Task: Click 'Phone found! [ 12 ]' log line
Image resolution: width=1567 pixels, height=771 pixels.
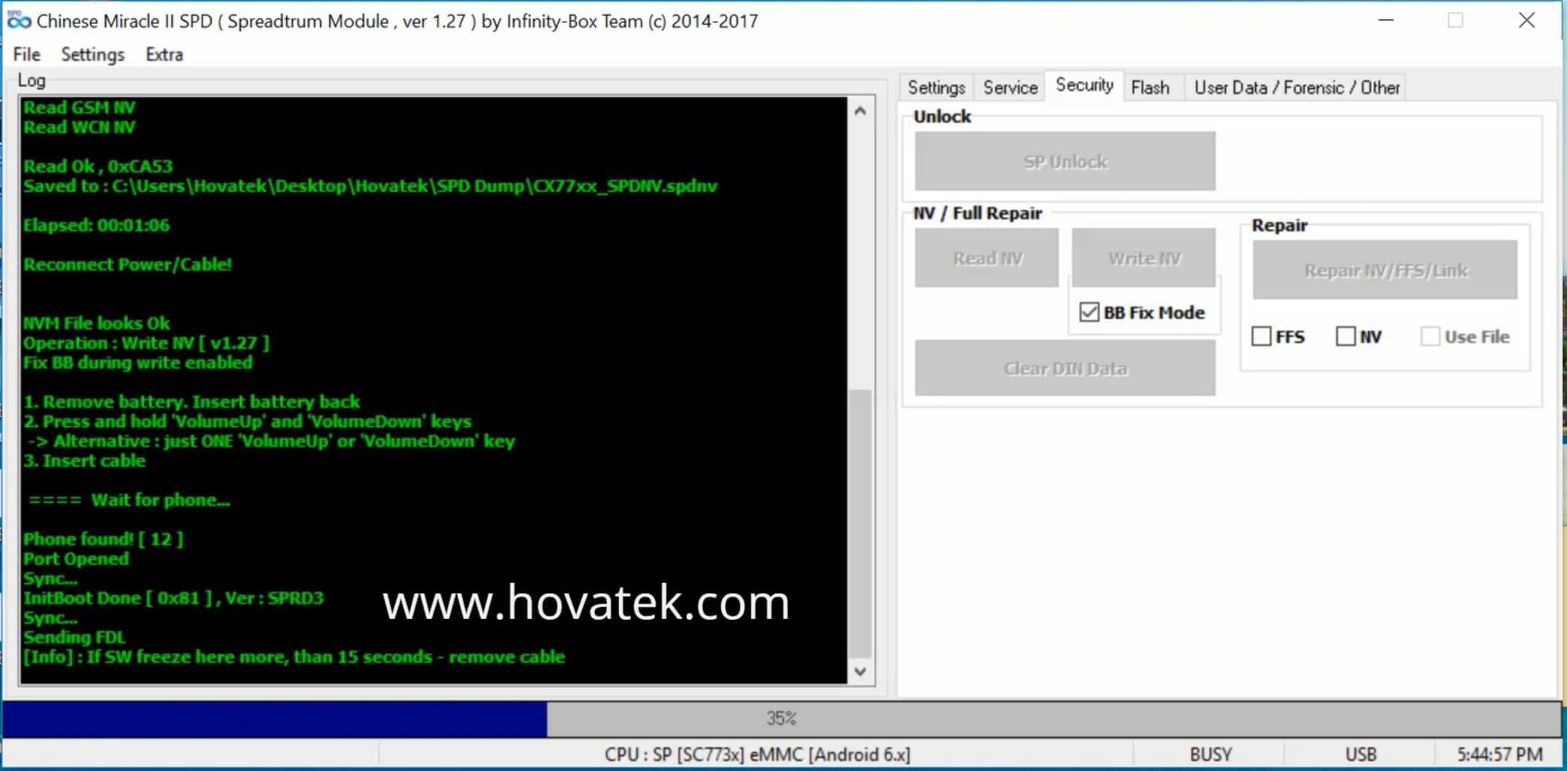Action: click(x=103, y=539)
